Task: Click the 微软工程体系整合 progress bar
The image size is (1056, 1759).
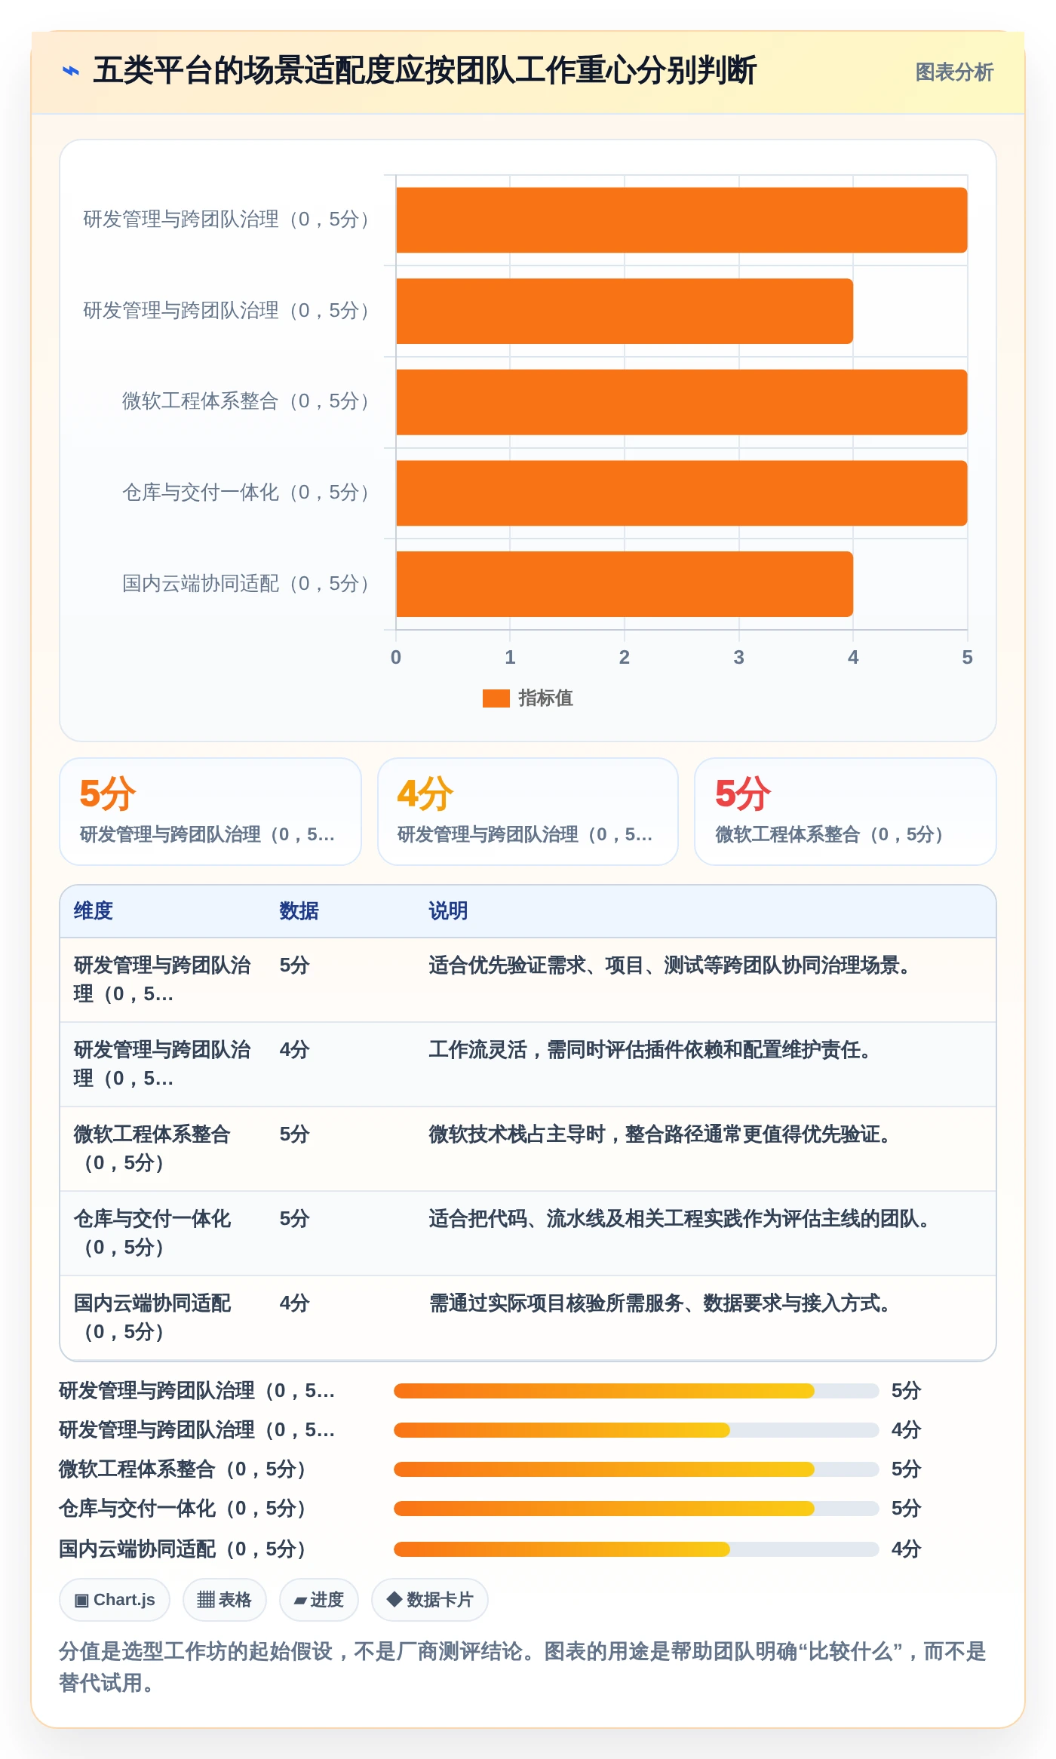Action: click(x=637, y=1469)
